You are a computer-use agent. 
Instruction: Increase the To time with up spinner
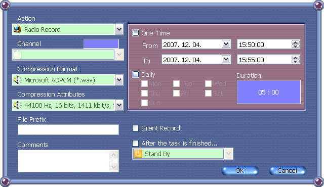point(296,58)
